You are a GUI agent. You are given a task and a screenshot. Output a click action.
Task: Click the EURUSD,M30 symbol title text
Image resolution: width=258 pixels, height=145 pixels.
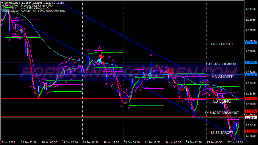12,3
